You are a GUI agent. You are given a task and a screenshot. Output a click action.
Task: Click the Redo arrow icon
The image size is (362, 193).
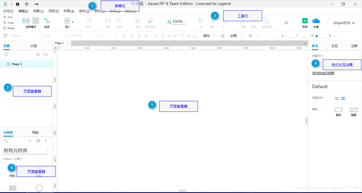pos(36,4)
